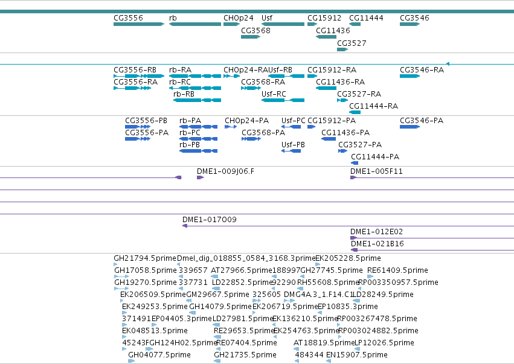This screenshot has height=364, width=514.
Task: Click the RE61409.5prime EST label
Action: [397, 270]
